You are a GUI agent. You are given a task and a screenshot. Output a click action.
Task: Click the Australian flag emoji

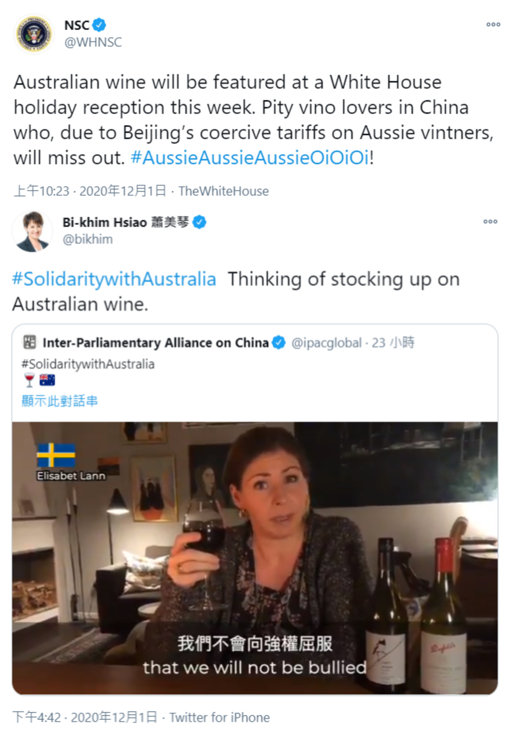[x=47, y=380]
